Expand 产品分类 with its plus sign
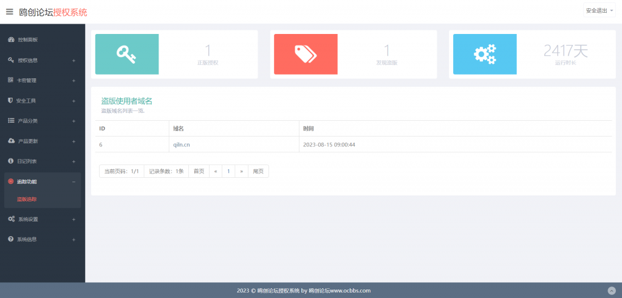 pyautogui.click(x=73, y=121)
